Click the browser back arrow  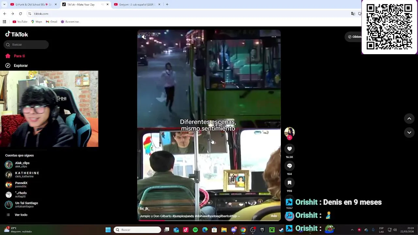click(x=5, y=14)
